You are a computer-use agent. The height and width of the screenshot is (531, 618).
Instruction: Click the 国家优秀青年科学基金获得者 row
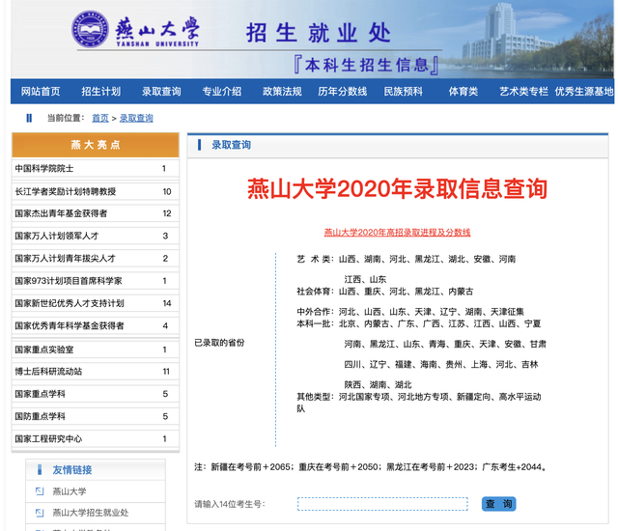[x=96, y=325]
